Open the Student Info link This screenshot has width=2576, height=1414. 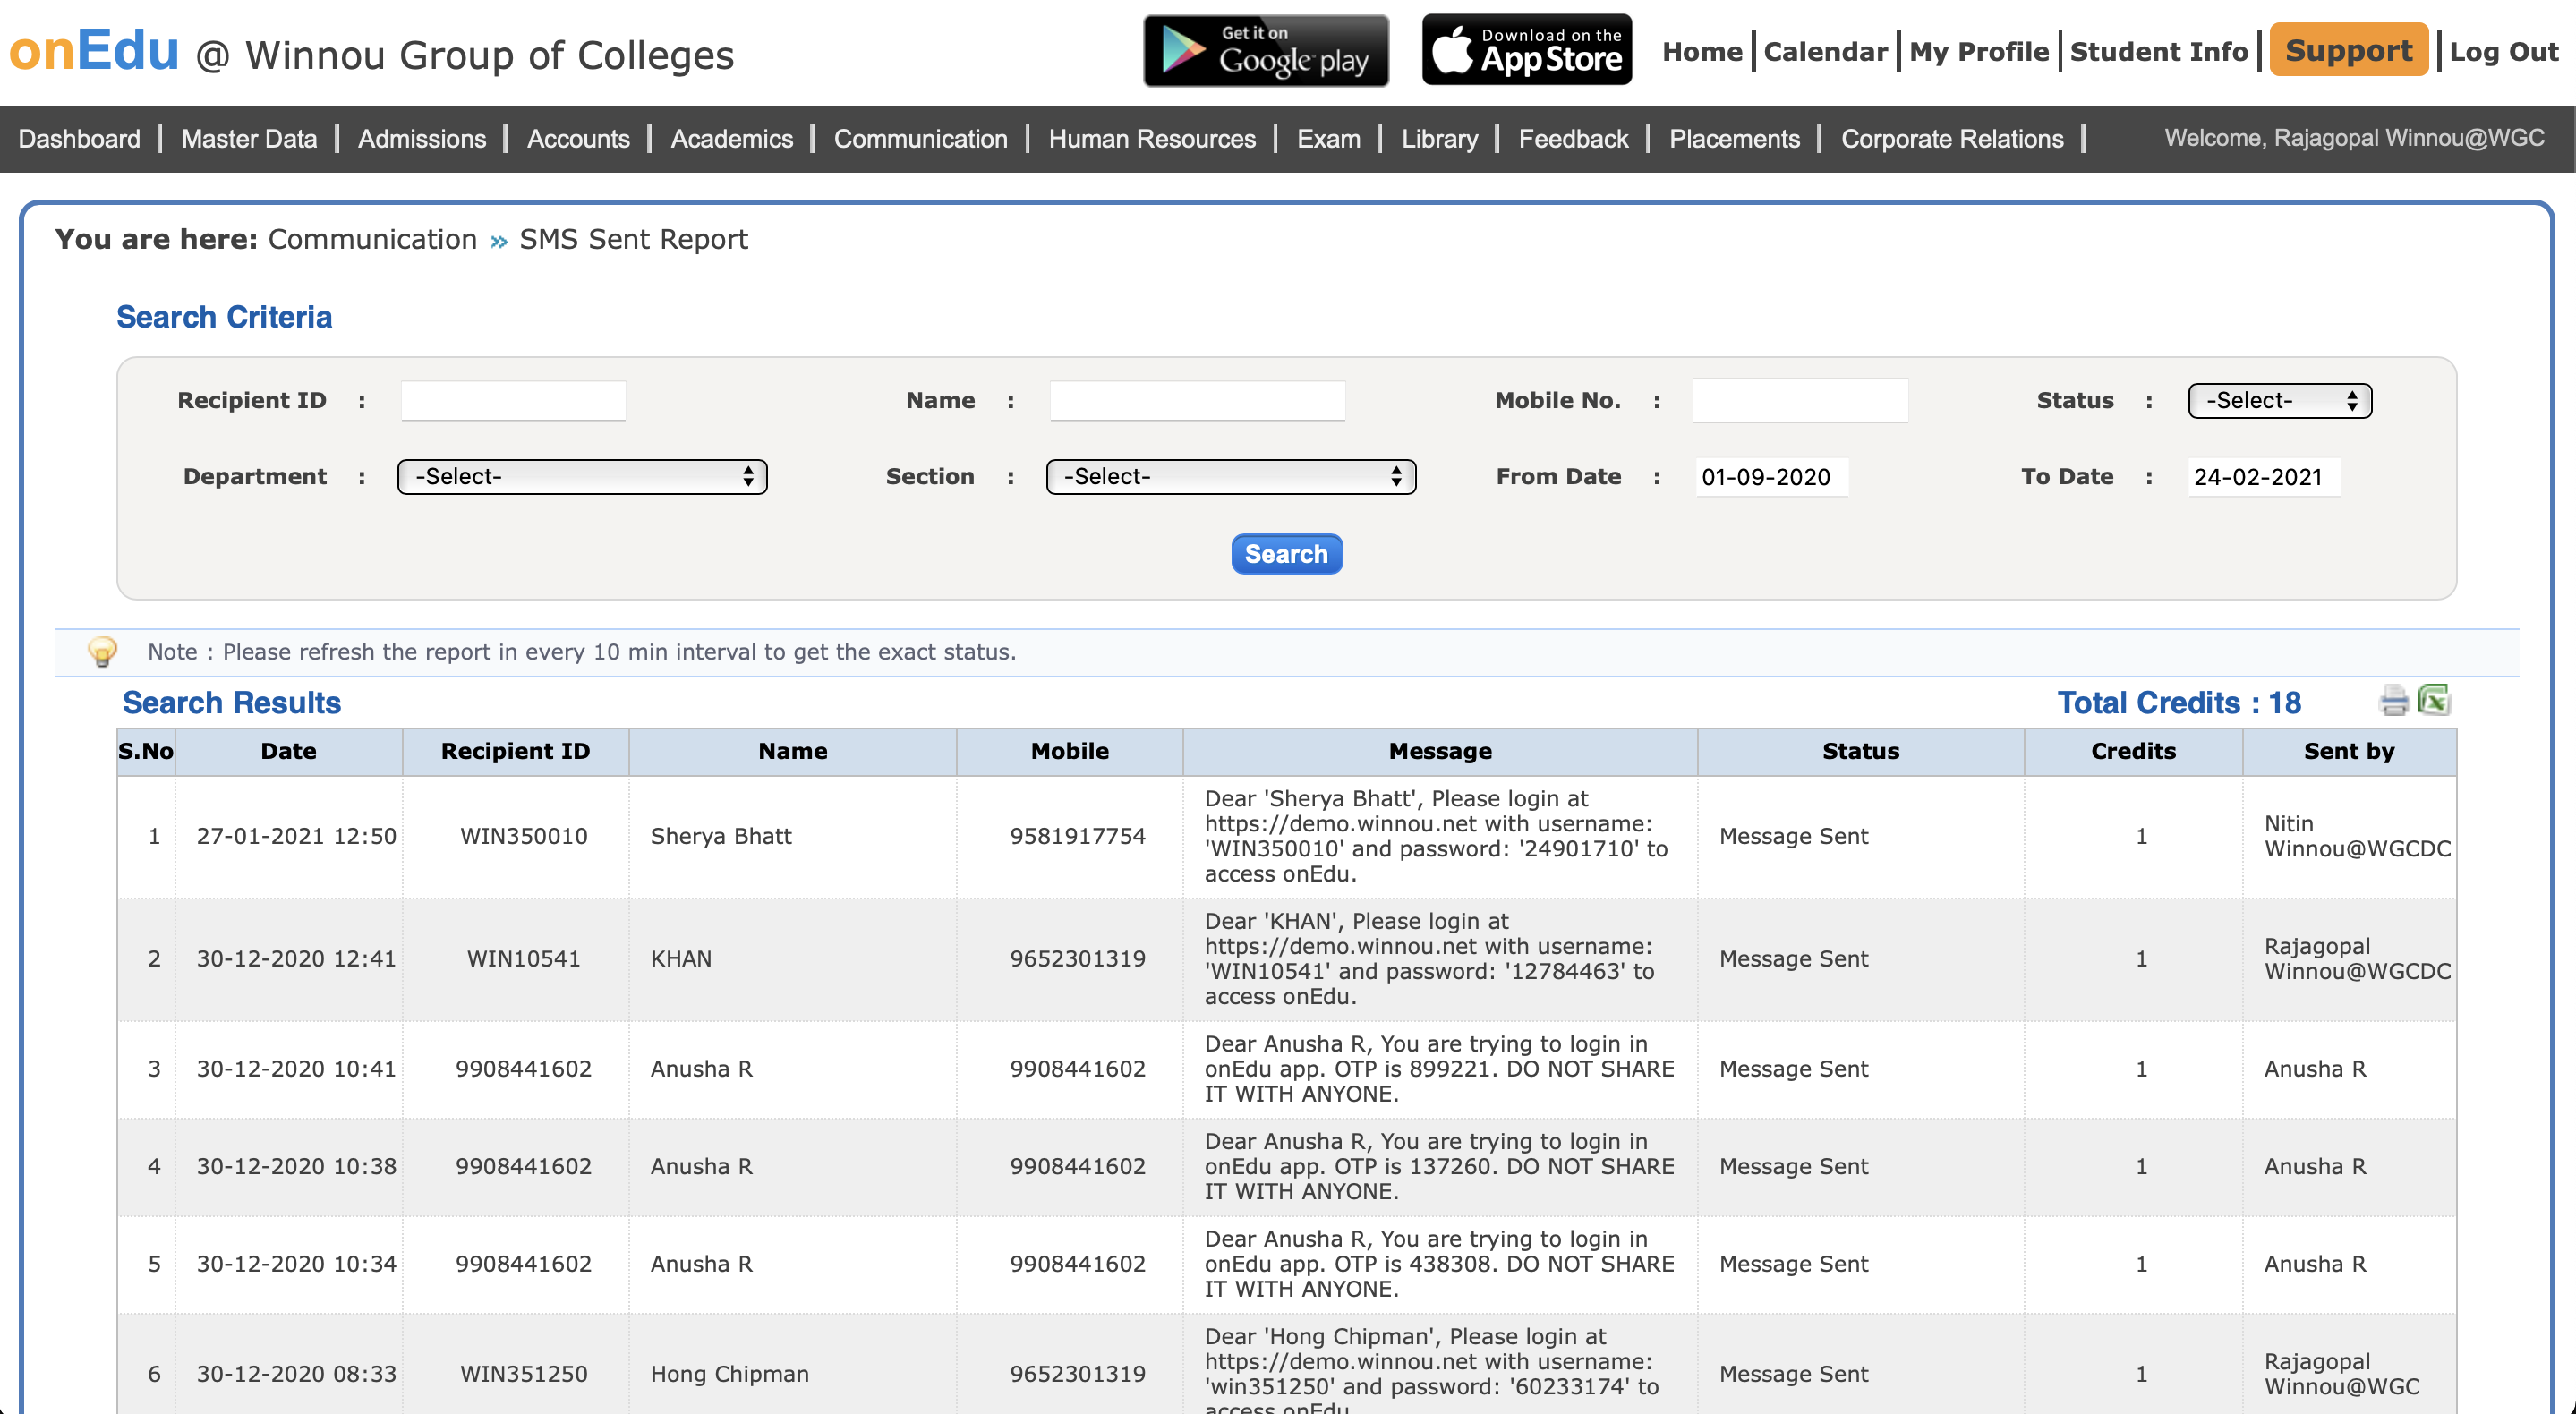(x=2158, y=52)
